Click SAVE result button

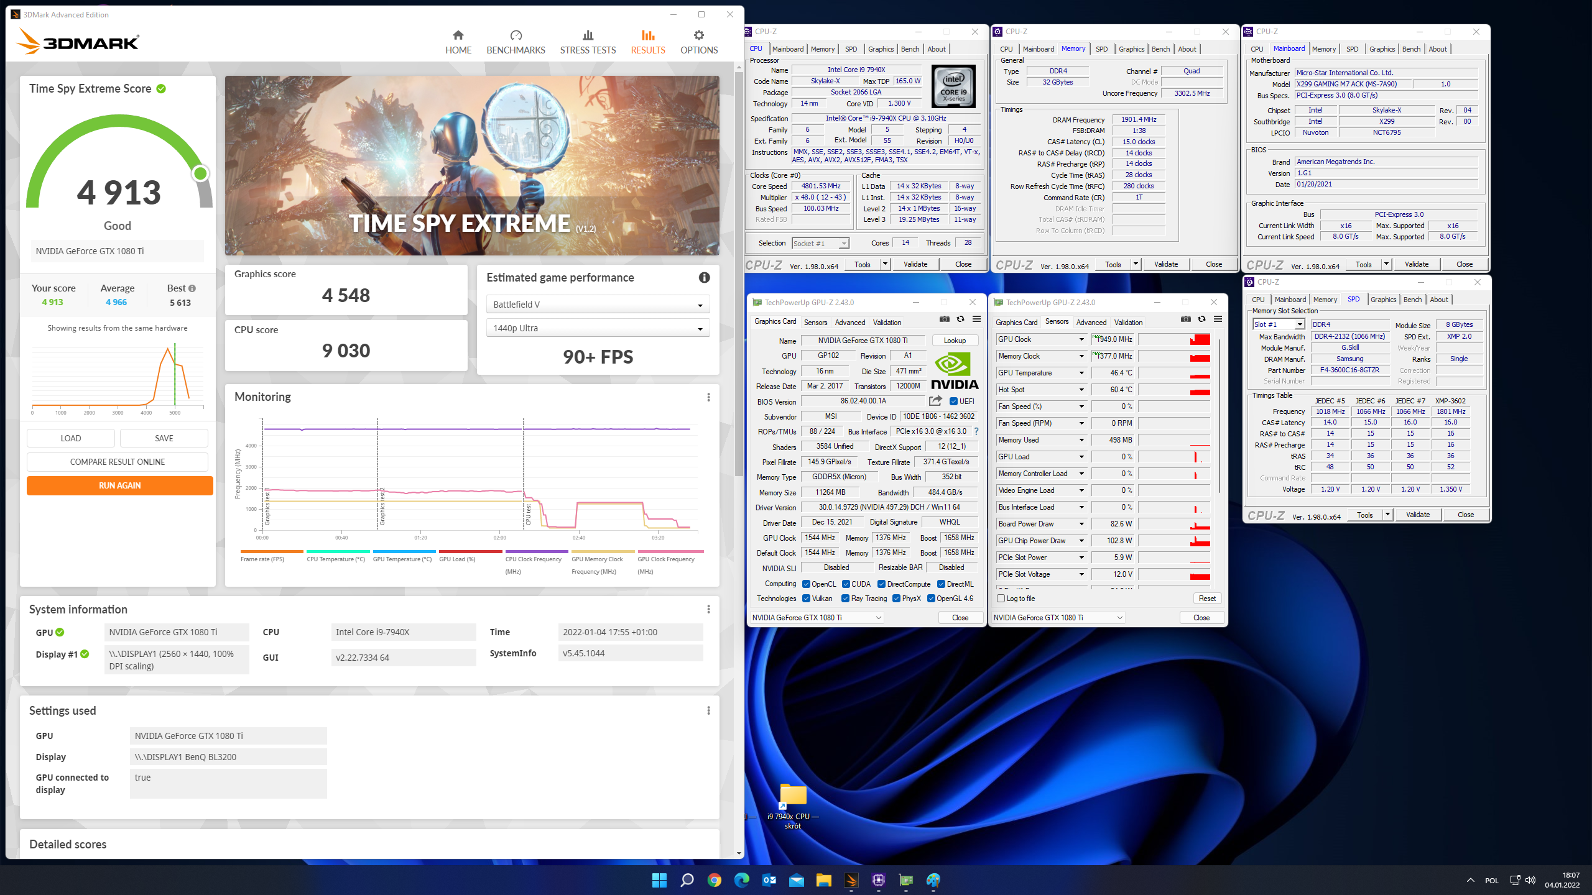tap(164, 438)
